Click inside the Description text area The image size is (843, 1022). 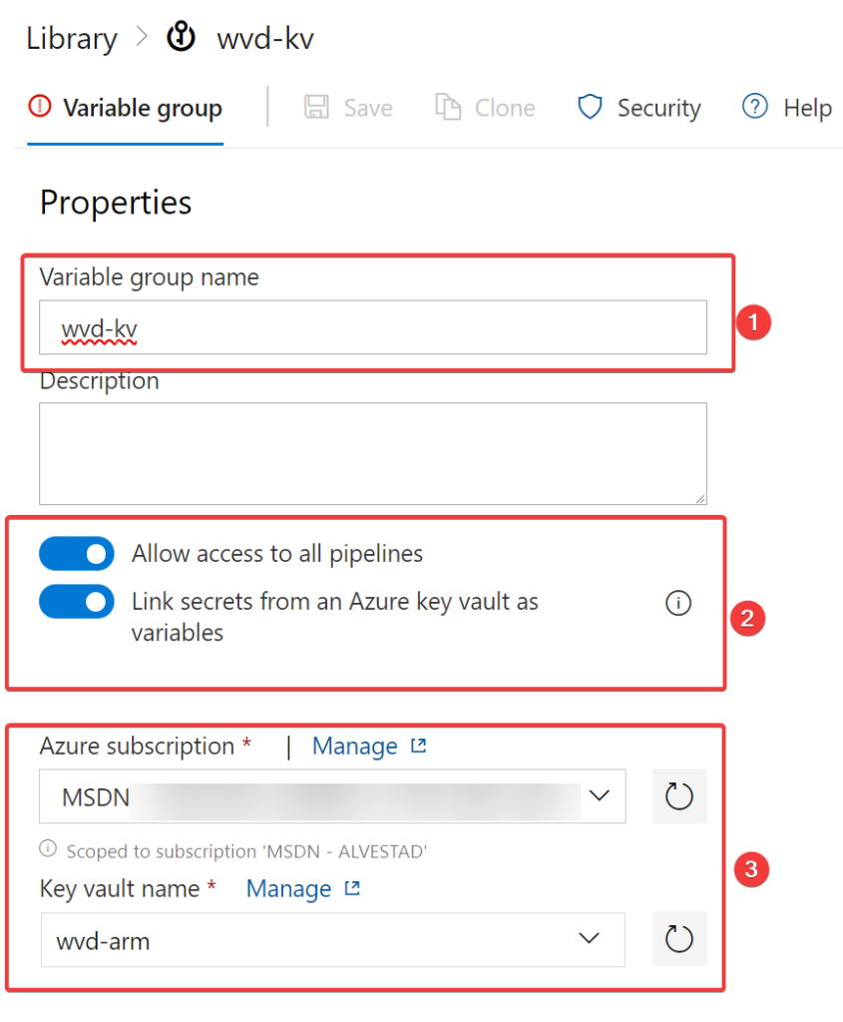(373, 454)
